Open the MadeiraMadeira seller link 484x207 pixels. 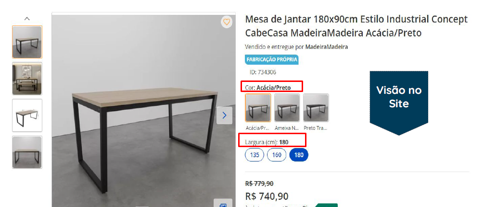coord(327,47)
